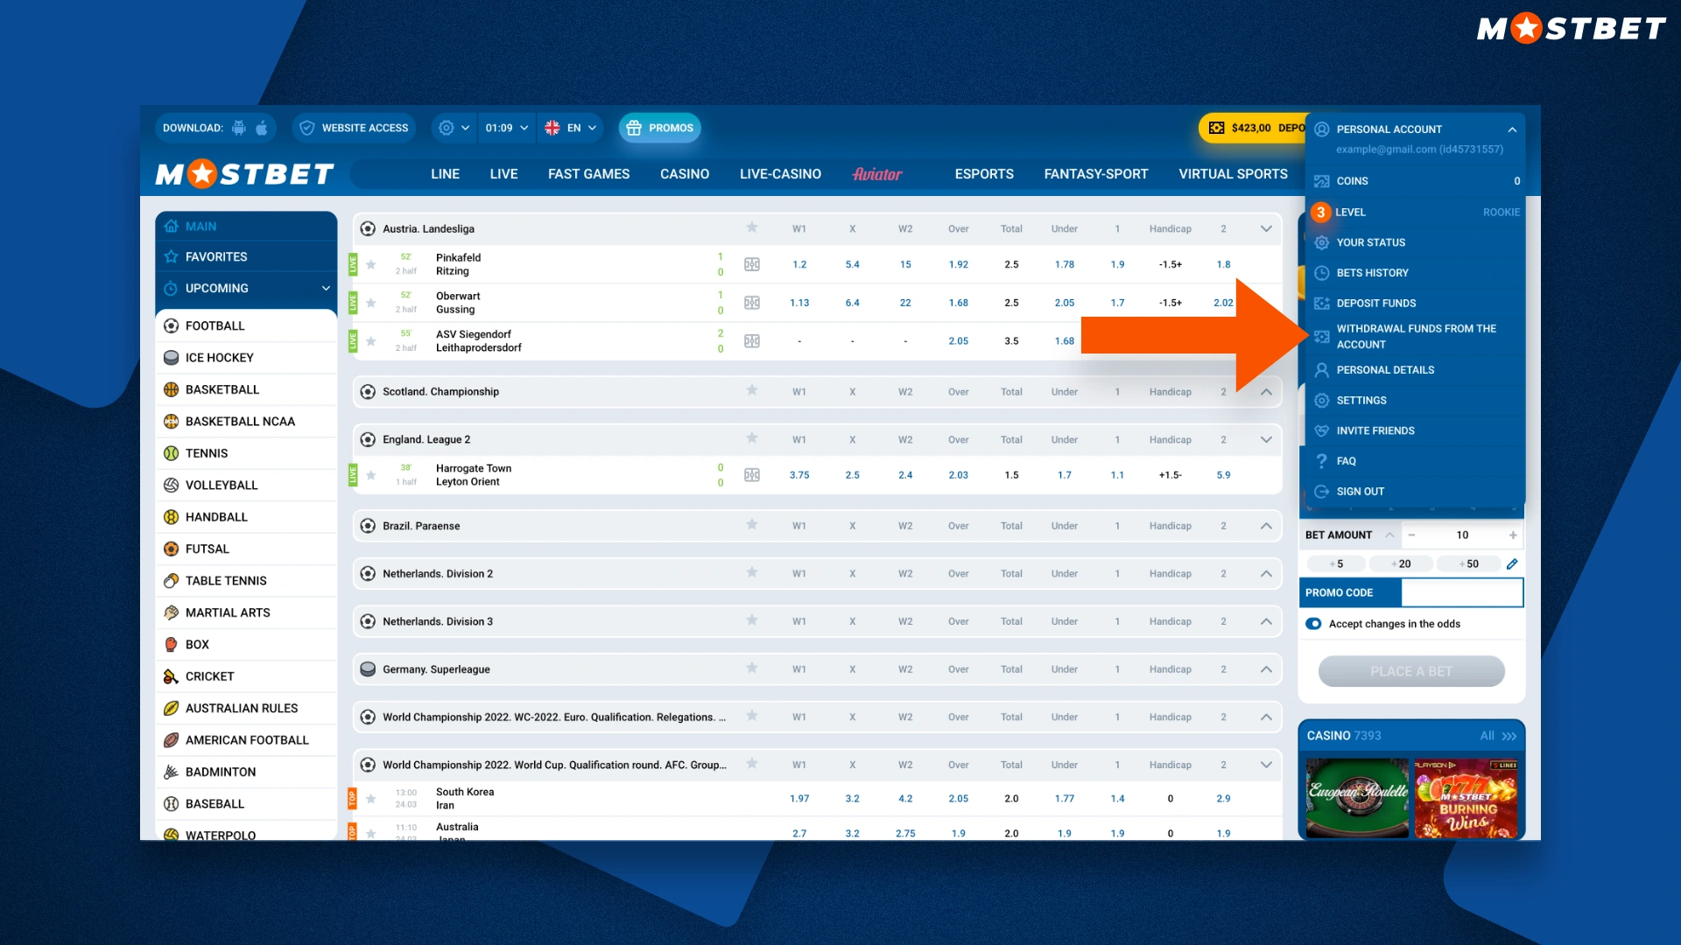Select BOX glove icon in sidebar
This screenshot has width=1681, height=945.
tap(171, 645)
